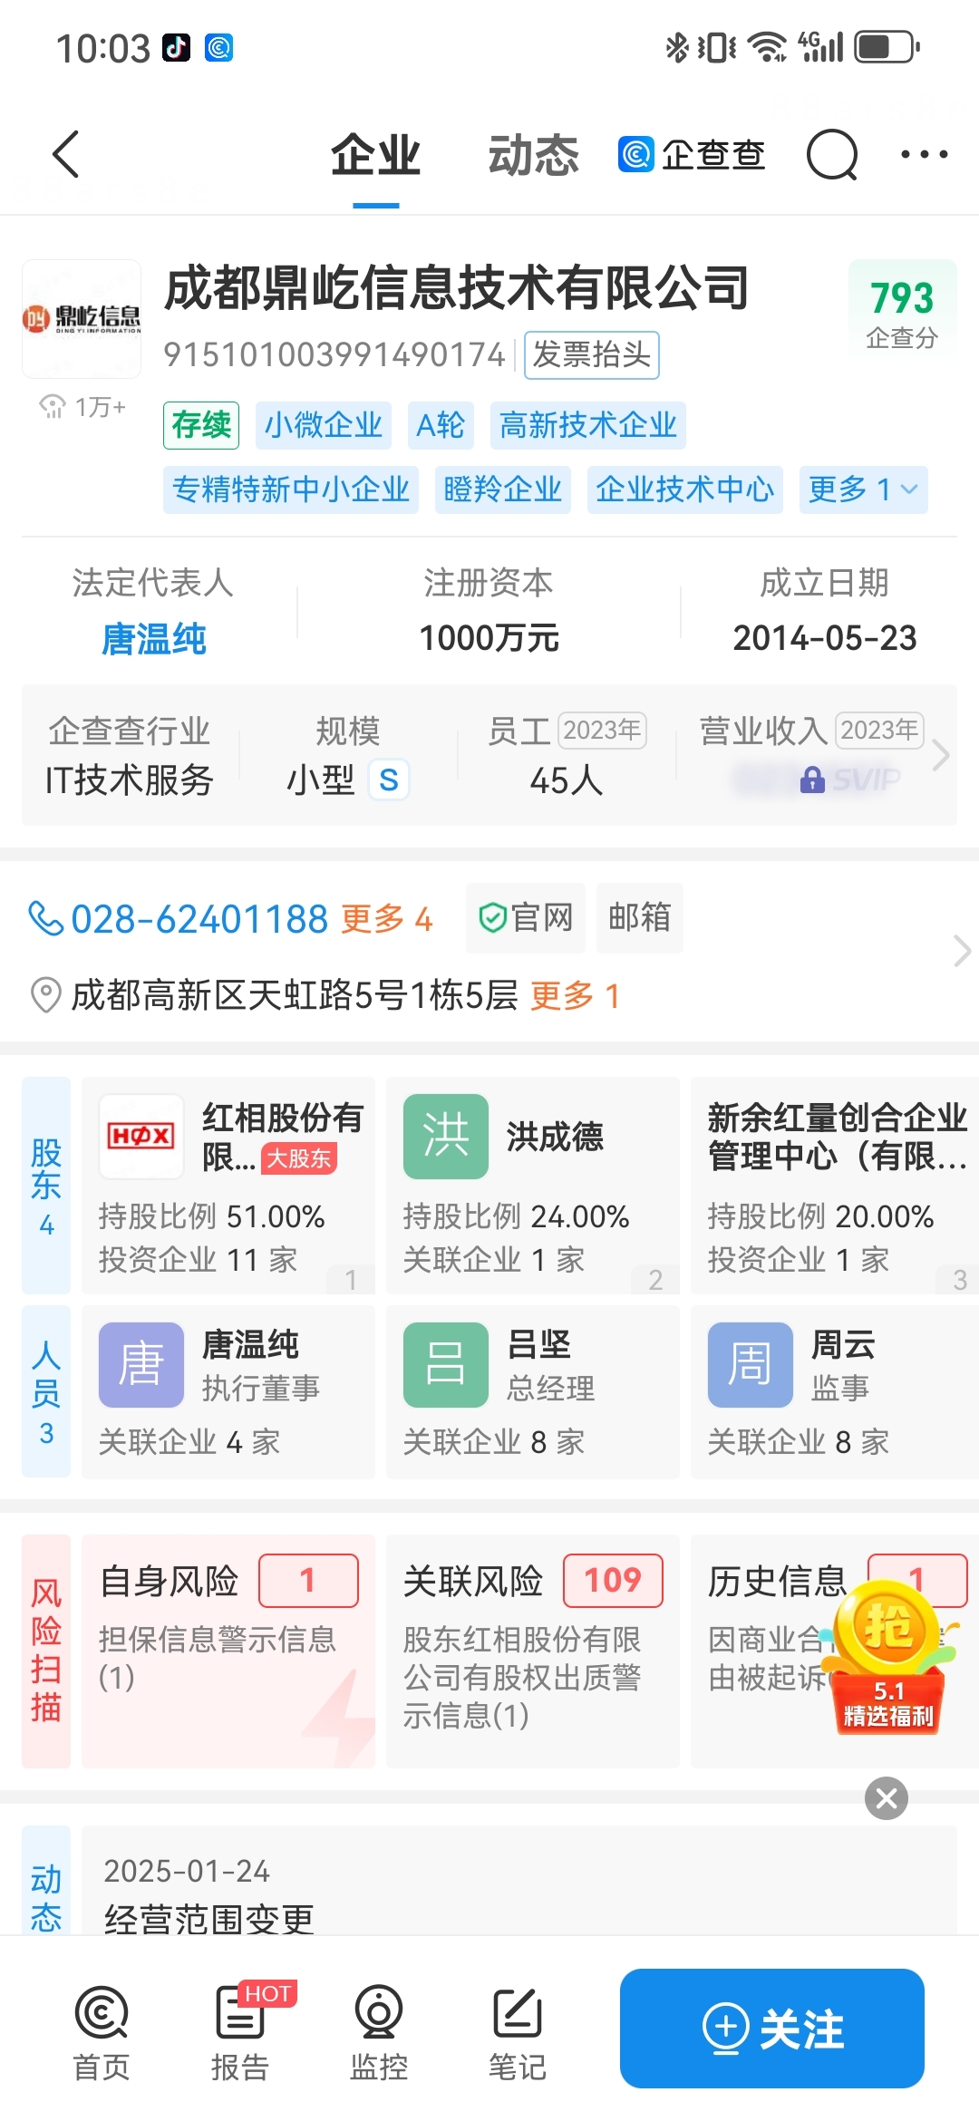Screen dimensions: 979x2121
Task: Open 关联风险 109 risk card
Action: tap(533, 1651)
